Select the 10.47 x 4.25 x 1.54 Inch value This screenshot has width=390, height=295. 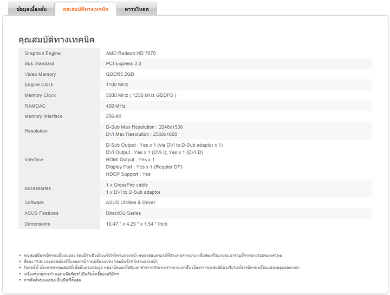[x=136, y=224]
